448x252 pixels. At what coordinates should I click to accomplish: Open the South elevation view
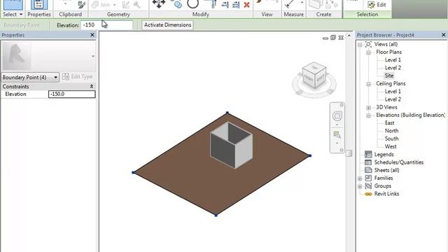pos(391,139)
